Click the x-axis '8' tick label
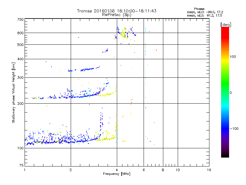The height and width of the screenshot is (185, 246). (x=163, y=170)
